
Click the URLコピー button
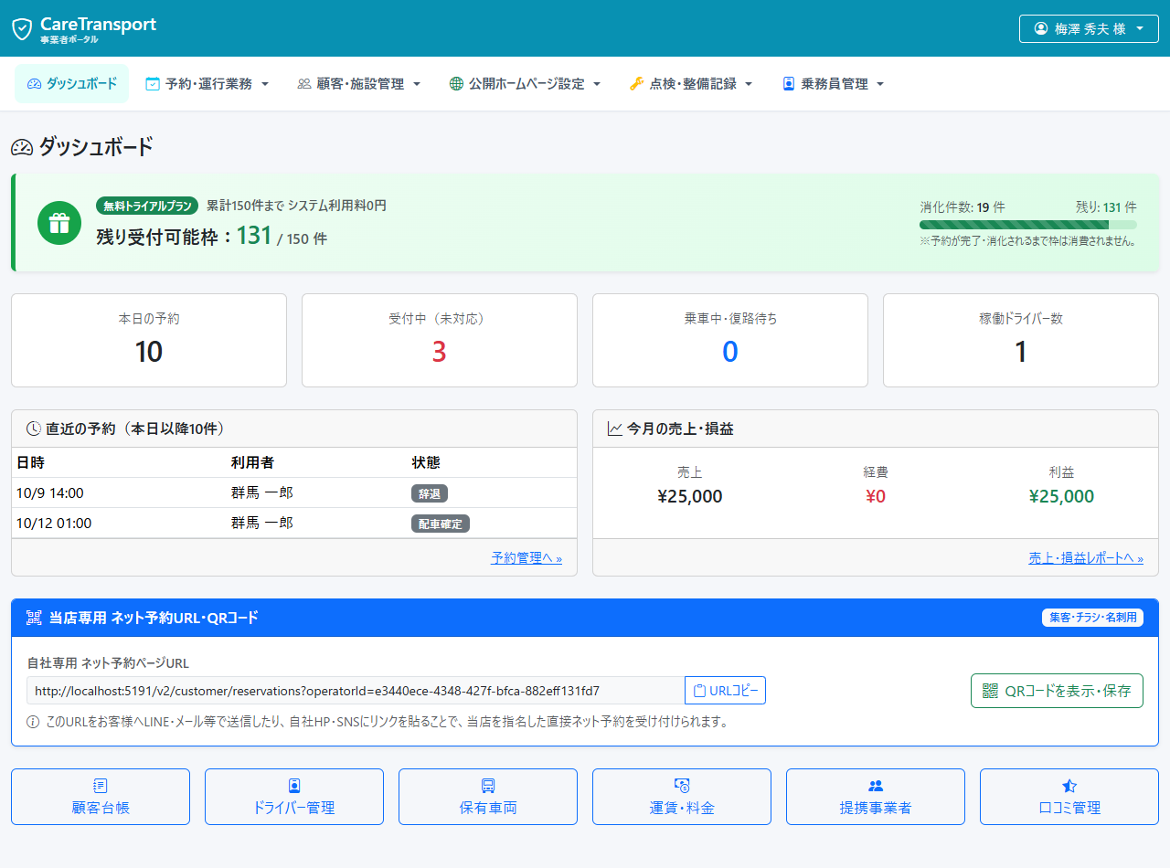[x=725, y=691]
